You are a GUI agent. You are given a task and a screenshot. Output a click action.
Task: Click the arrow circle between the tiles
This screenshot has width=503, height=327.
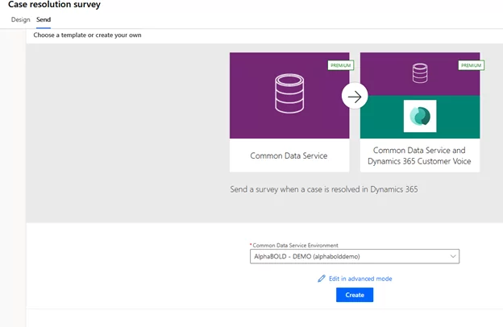click(355, 97)
